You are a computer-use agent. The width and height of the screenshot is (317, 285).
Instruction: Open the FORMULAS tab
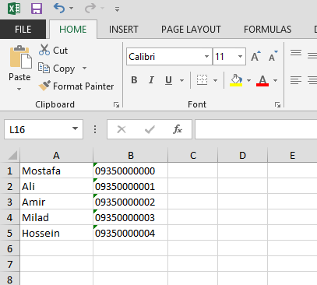pos(267,29)
